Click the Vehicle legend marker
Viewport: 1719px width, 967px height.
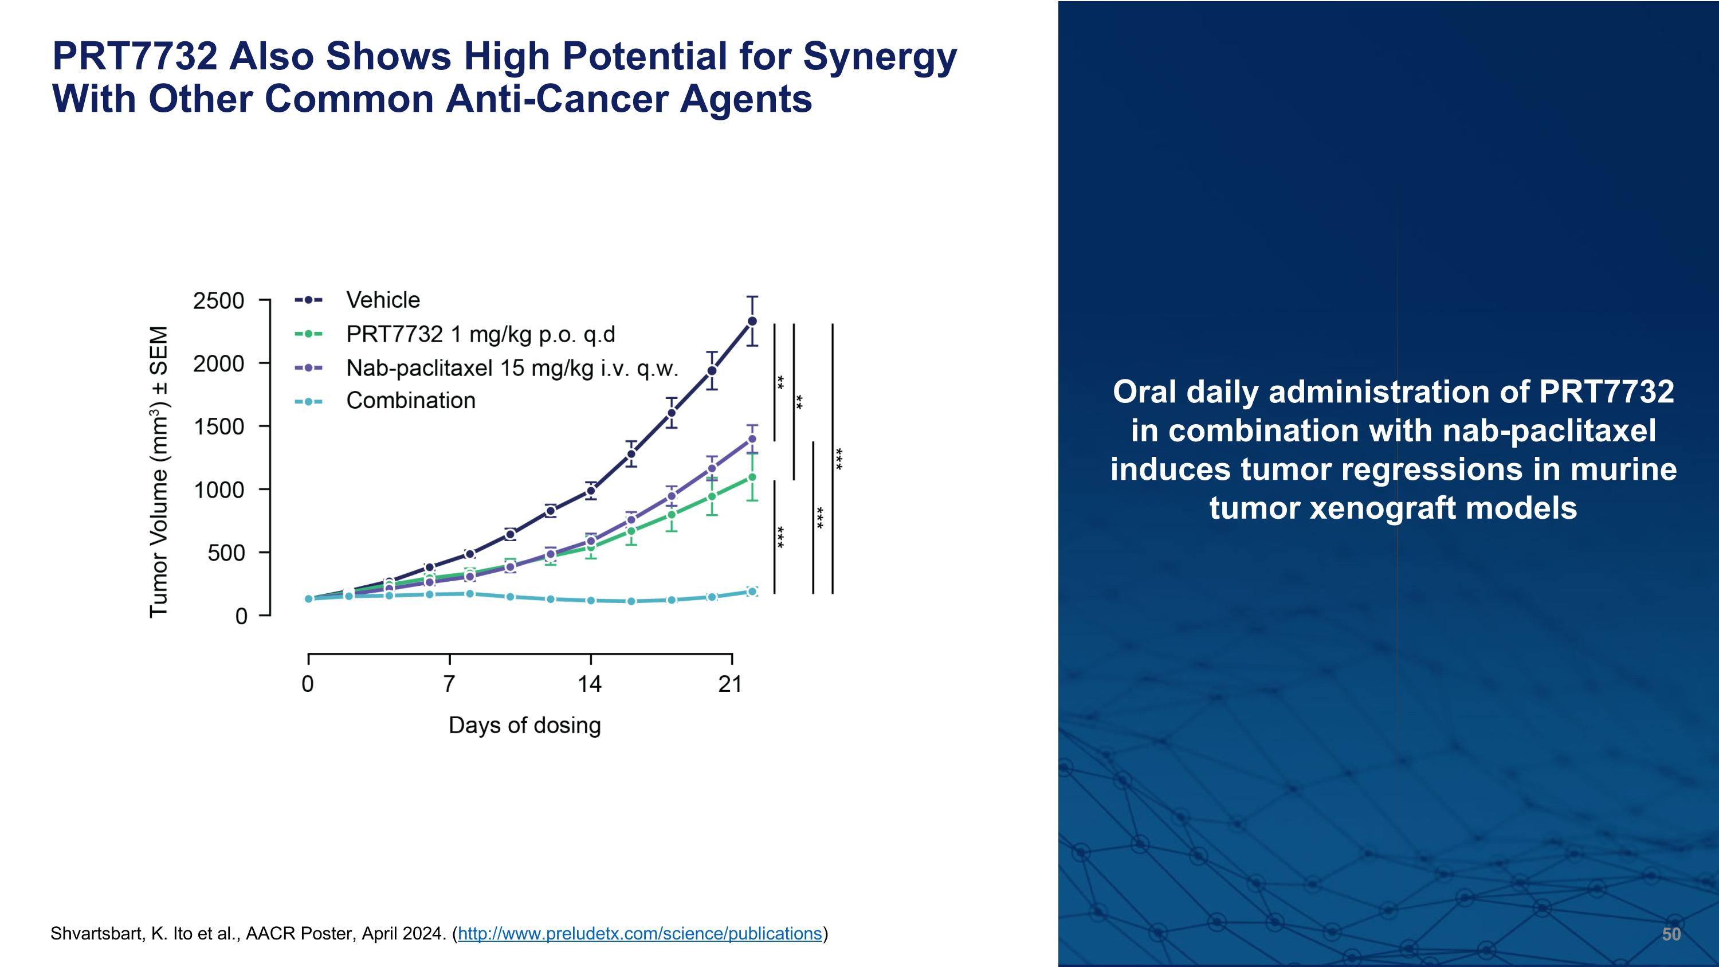308,300
